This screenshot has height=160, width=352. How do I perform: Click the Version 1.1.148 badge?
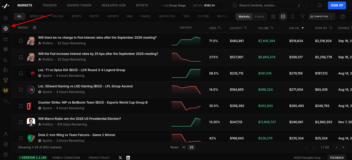click(x=33, y=158)
